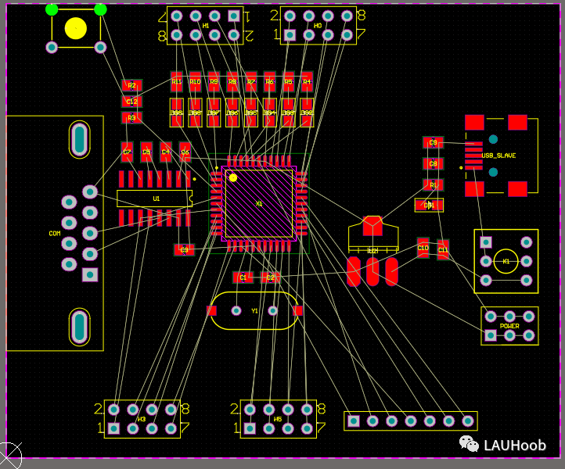
Task: Select resistor R10 footprint
Action: click(x=195, y=82)
